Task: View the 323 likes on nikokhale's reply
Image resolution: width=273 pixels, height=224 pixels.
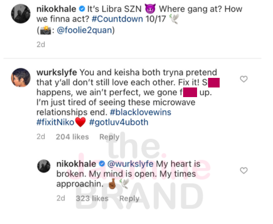Action: tap(92, 199)
